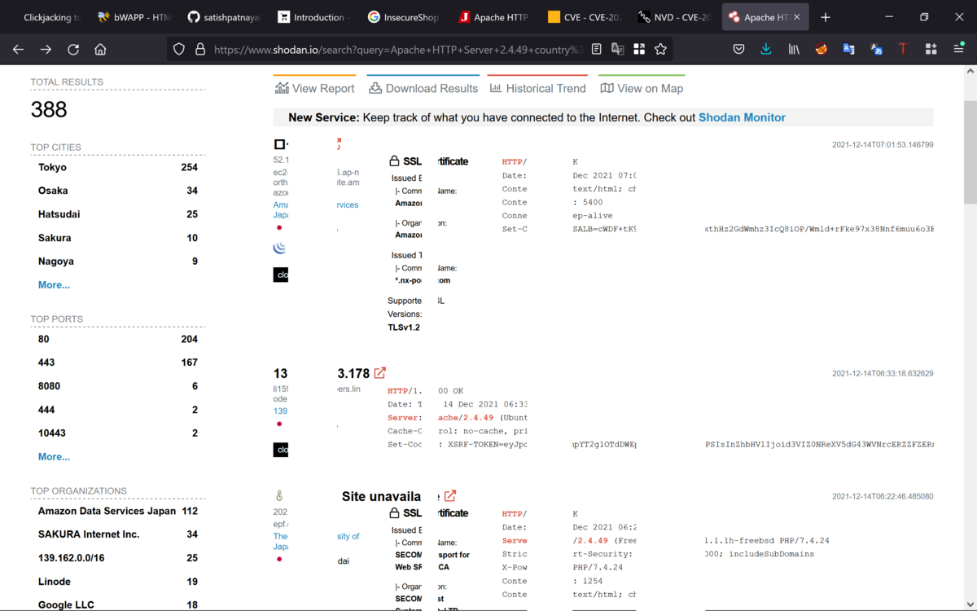The width and height of the screenshot is (977, 611).
Task: Toggle reader view in the address bar
Action: [597, 50]
